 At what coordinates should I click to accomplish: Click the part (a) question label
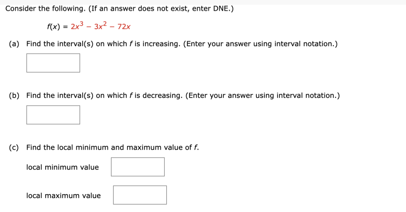coord(14,44)
